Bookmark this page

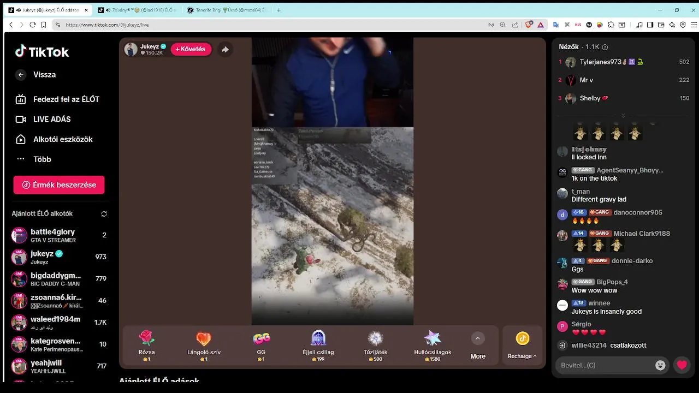pyautogui.click(x=44, y=25)
